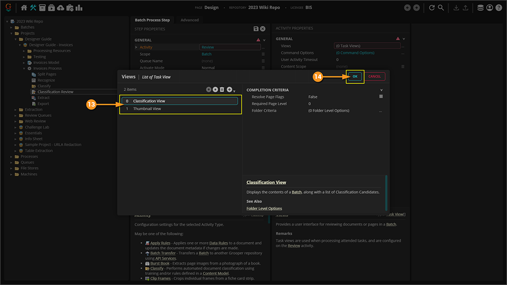
Task: Open the help question mark icon
Action: (498, 8)
